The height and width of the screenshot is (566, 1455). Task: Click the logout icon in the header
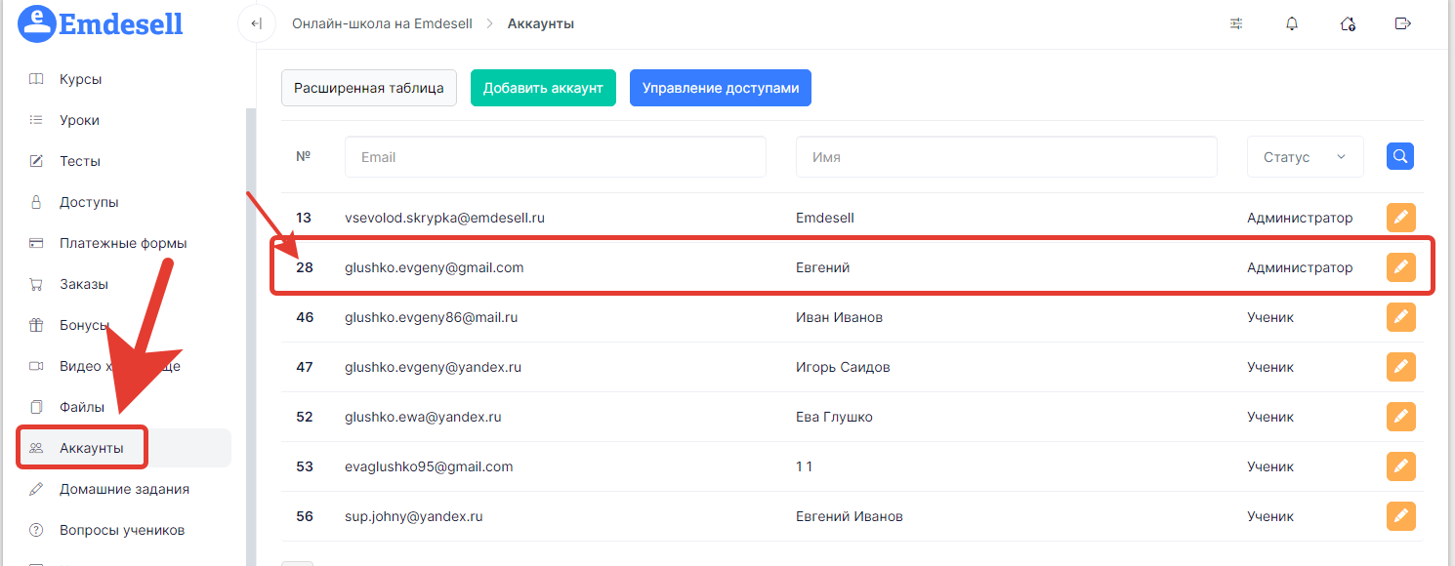pyautogui.click(x=1403, y=23)
